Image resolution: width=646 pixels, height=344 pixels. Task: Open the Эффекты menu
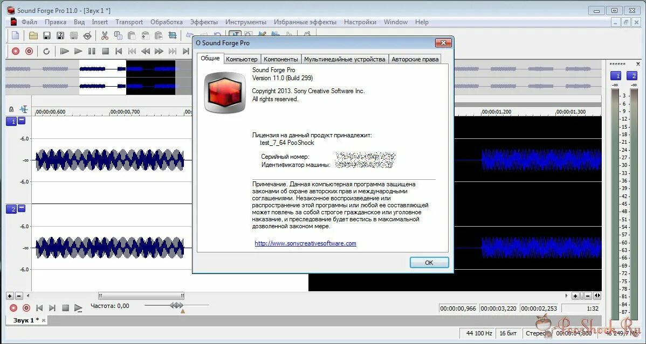pyautogui.click(x=204, y=22)
